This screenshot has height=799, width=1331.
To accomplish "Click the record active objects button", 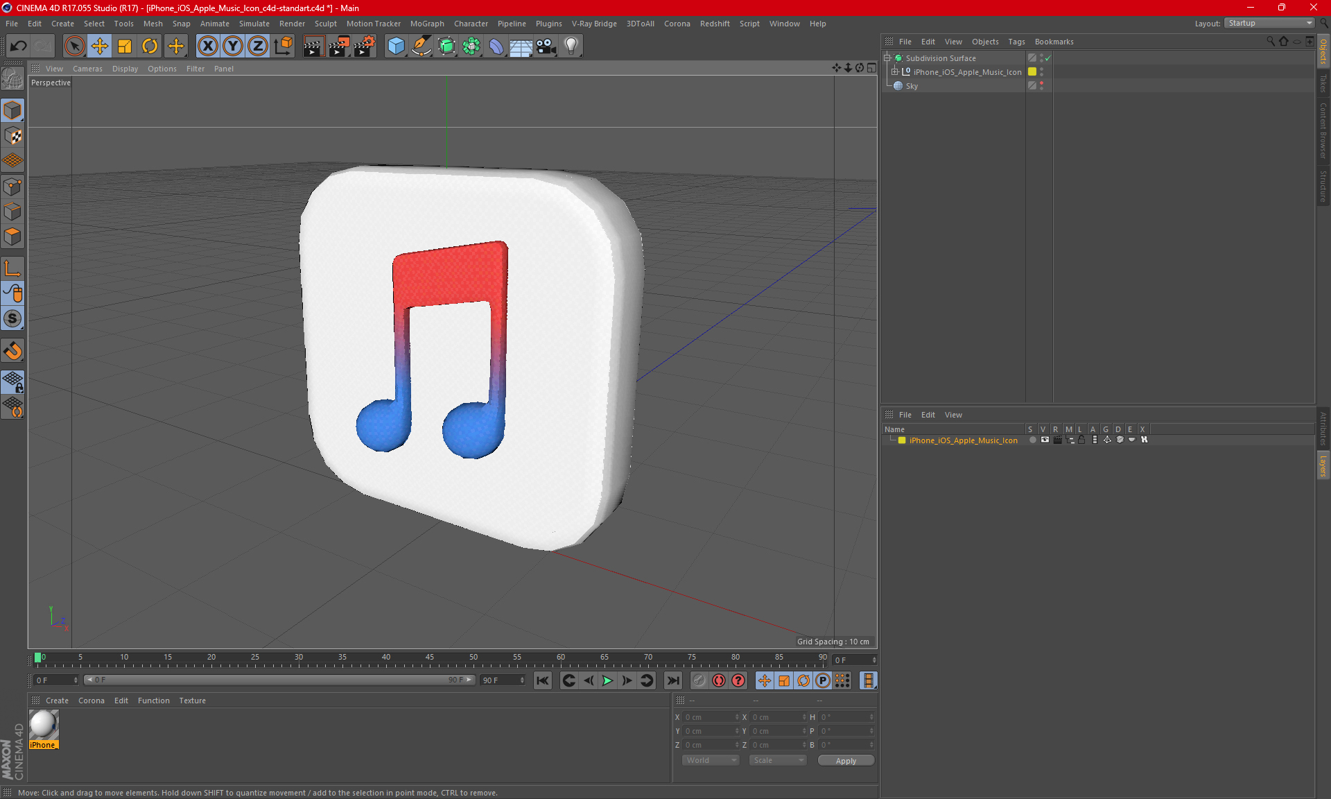I will (x=699, y=680).
